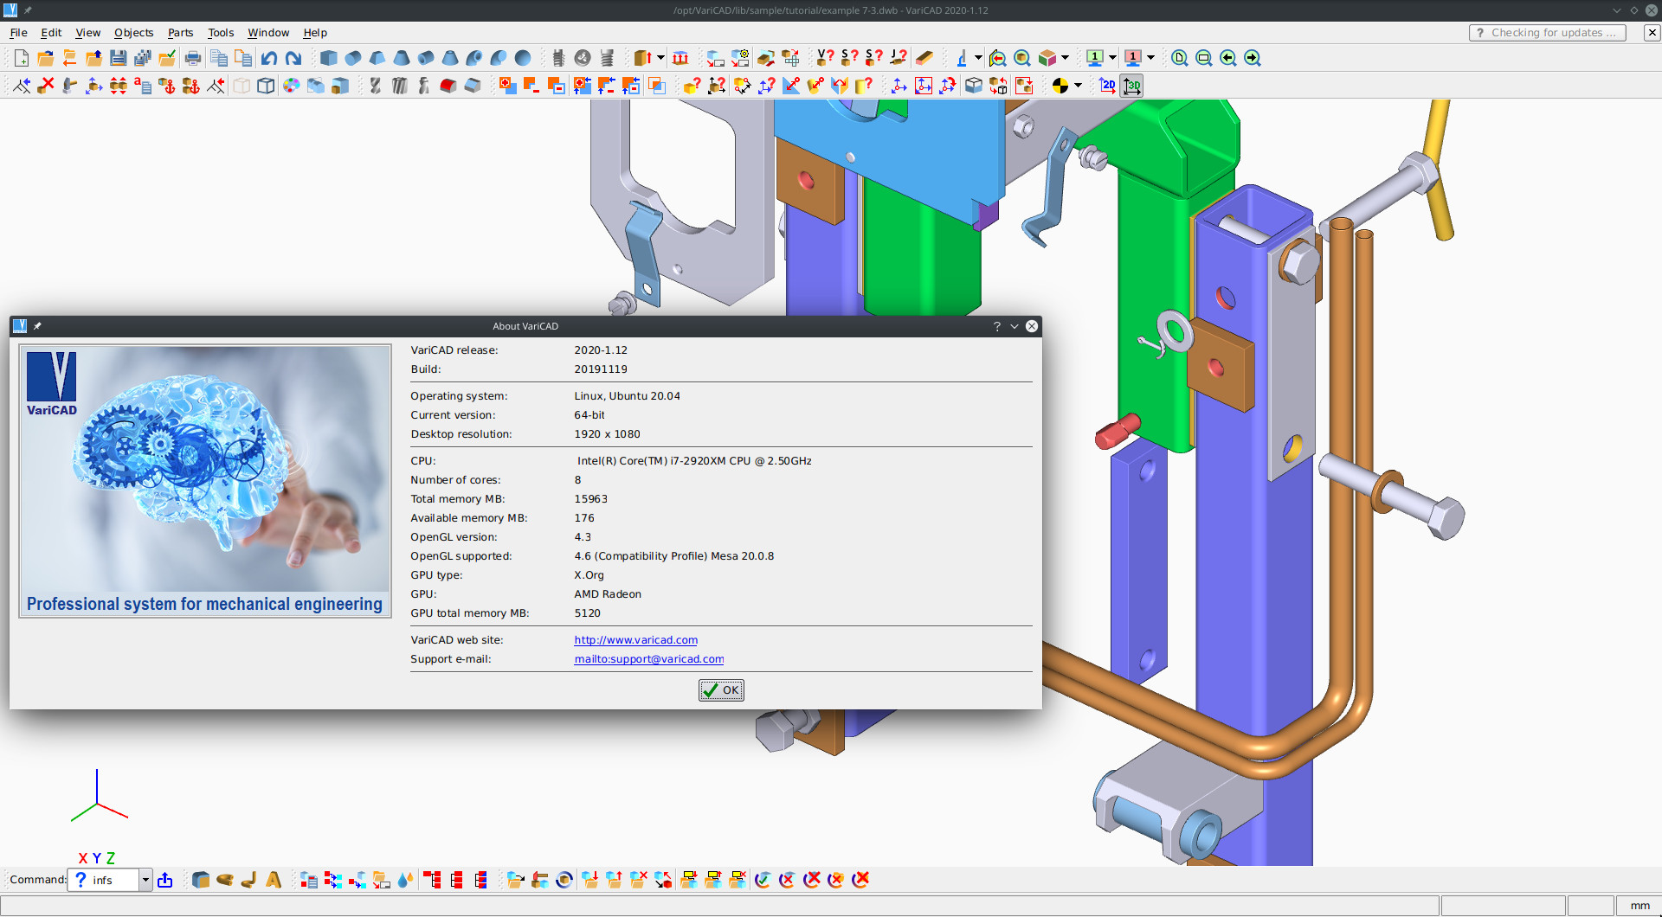Open the Objects menu
Viewport: 1662px width, 917px height.
point(133,33)
